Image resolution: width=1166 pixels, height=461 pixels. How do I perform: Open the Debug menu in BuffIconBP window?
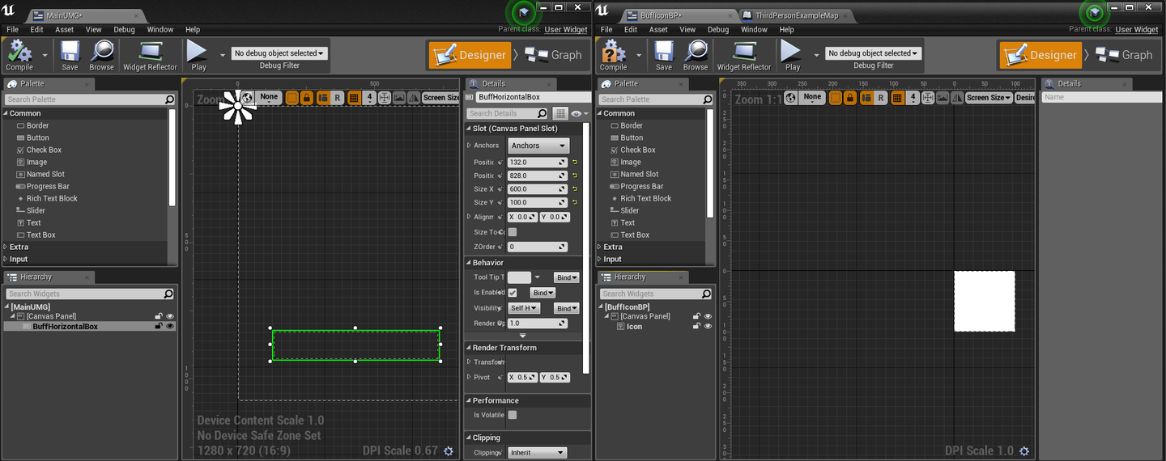click(x=718, y=29)
